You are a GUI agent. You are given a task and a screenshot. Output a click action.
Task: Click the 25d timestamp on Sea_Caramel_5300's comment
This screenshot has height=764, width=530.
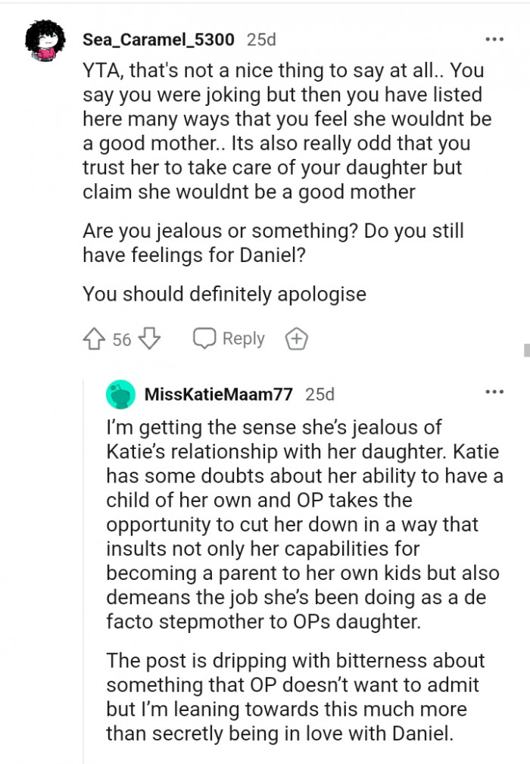[262, 39]
